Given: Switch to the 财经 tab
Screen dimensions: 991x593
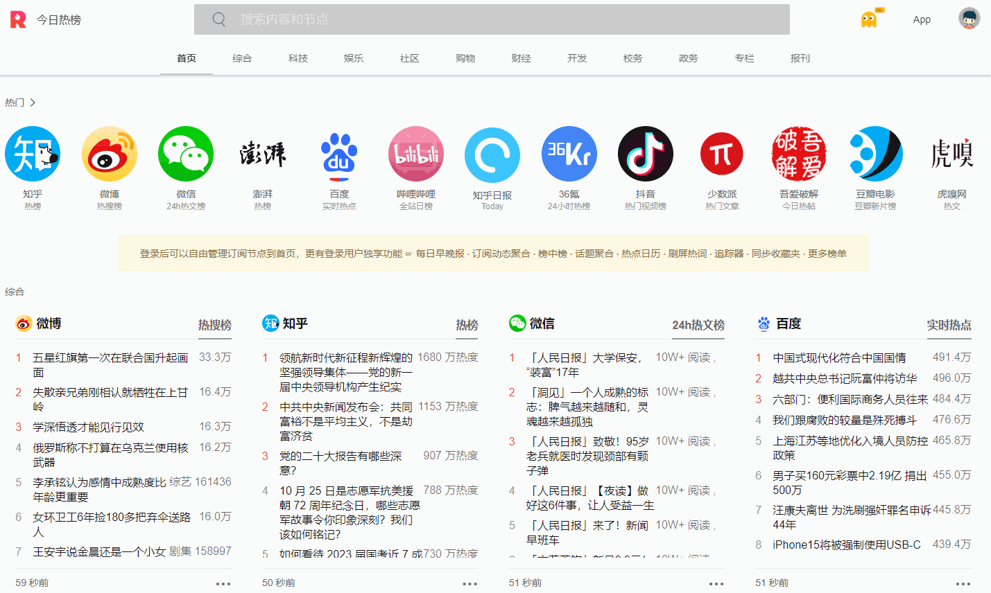Looking at the screenshot, I should tap(522, 58).
